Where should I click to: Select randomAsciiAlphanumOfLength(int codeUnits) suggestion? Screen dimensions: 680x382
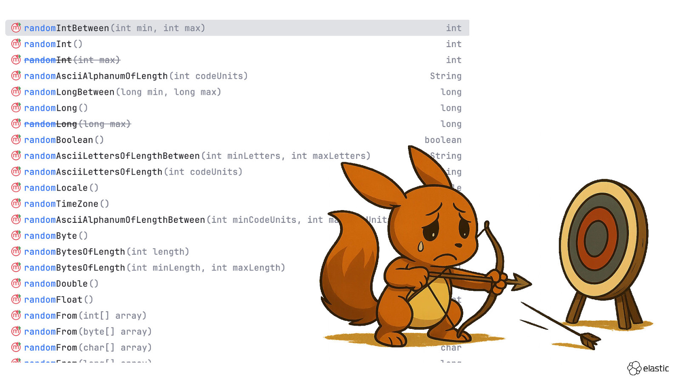pyautogui.click(x=237, y=76)
